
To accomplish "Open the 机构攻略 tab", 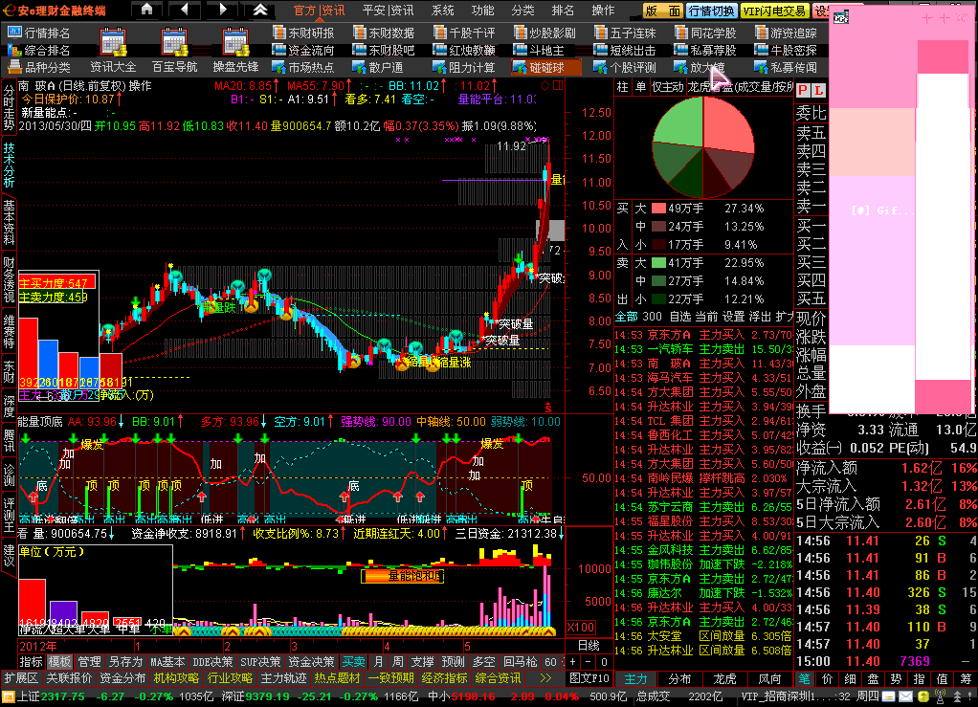I will click(x=176, y=678).
